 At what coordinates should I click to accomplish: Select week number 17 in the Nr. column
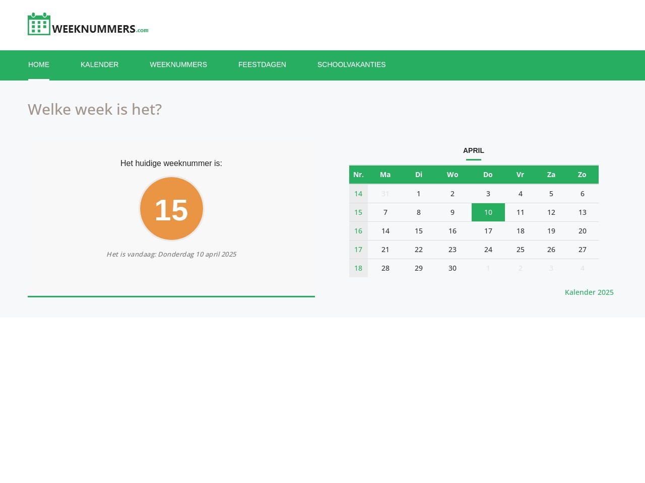(358, 250)
